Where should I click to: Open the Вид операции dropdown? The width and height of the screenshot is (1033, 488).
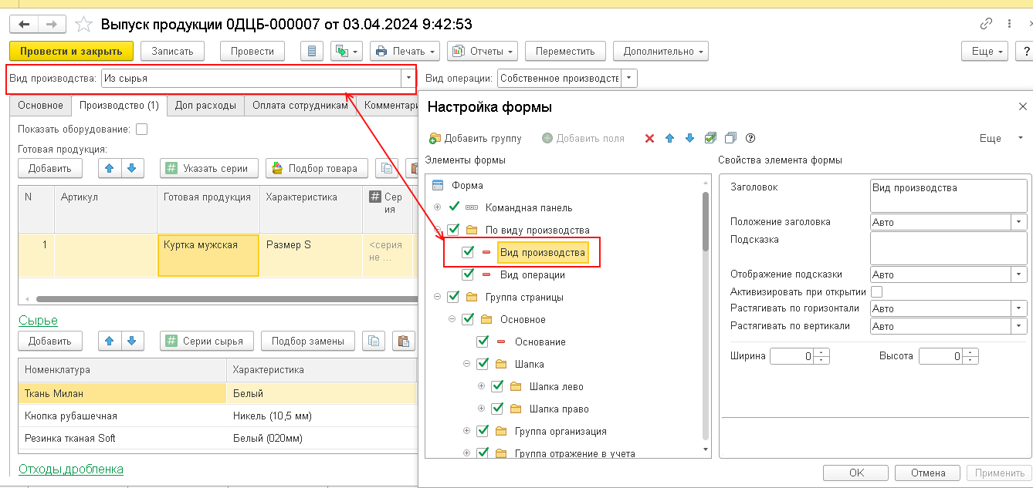(630, 78)
